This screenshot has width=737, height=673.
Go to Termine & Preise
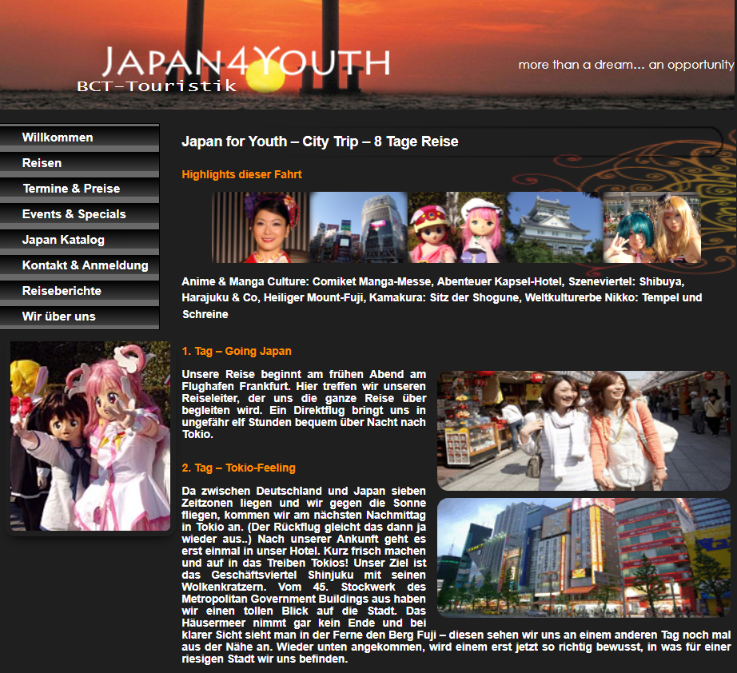point(79,189)
